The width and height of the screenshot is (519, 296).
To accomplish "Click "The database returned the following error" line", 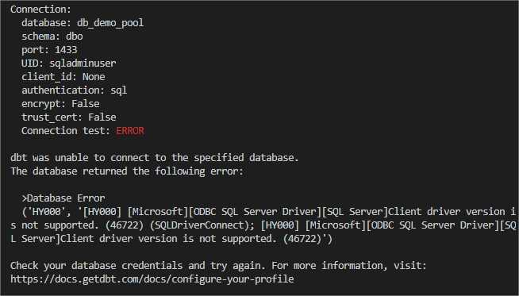I will (x=127, y=171).
